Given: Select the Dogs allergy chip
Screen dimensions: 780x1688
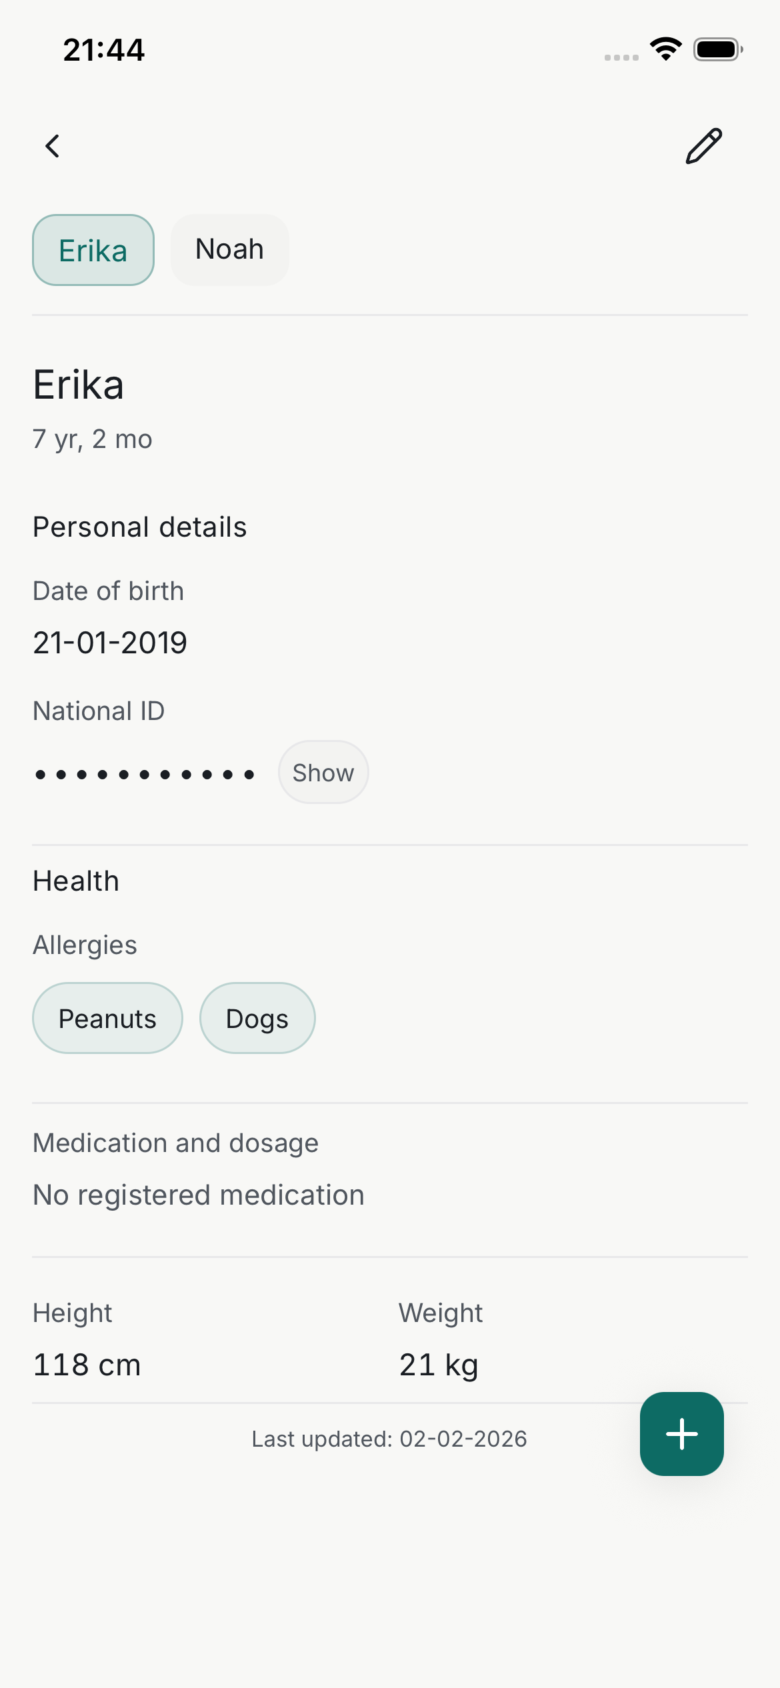Looking at the screenshot, I should click(x=257, y=1019).
